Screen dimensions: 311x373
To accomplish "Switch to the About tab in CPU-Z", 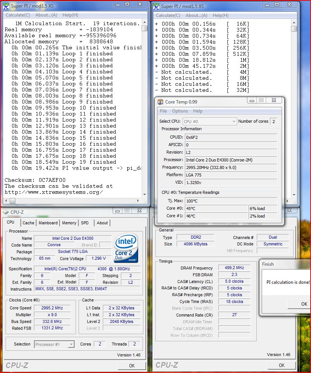I will [x=102, y=223].
